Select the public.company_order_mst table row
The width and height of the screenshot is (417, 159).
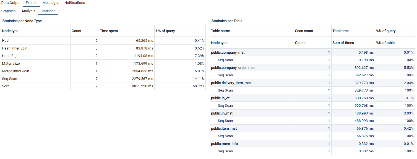coord(312,68)
